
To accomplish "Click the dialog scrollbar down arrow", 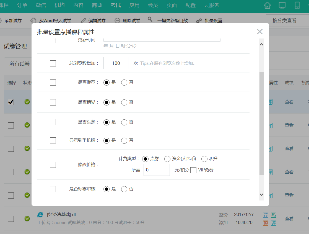I will coord(261,195).
